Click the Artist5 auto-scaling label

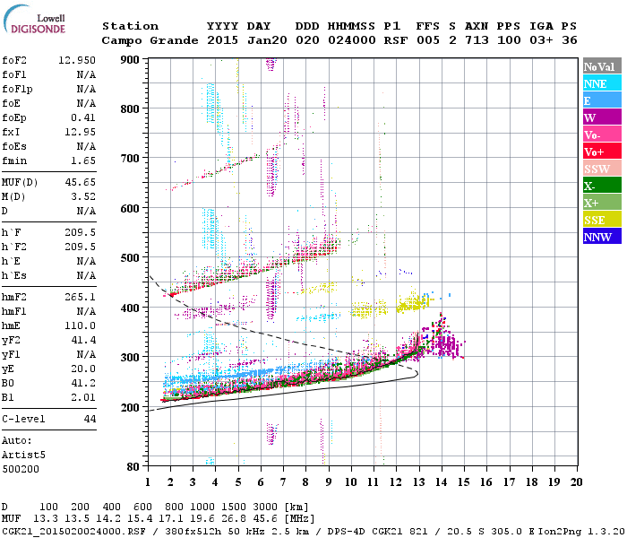[x=23, y=456]
